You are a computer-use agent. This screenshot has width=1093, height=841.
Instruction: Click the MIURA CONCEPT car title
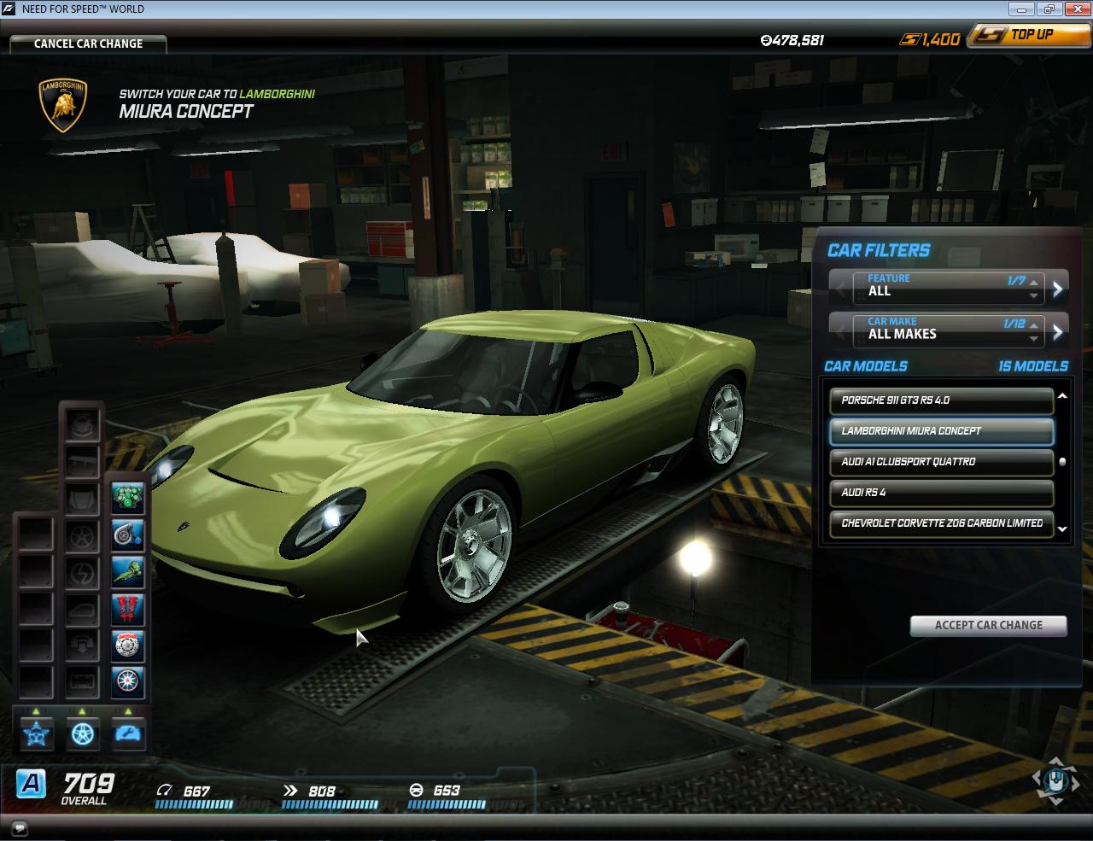click(186, 111)
